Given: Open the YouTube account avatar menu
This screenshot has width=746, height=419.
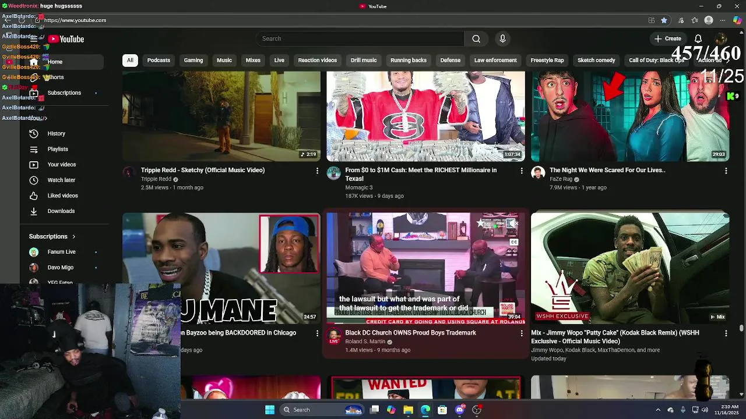Looking at the screenshot, I should [721, 38].
